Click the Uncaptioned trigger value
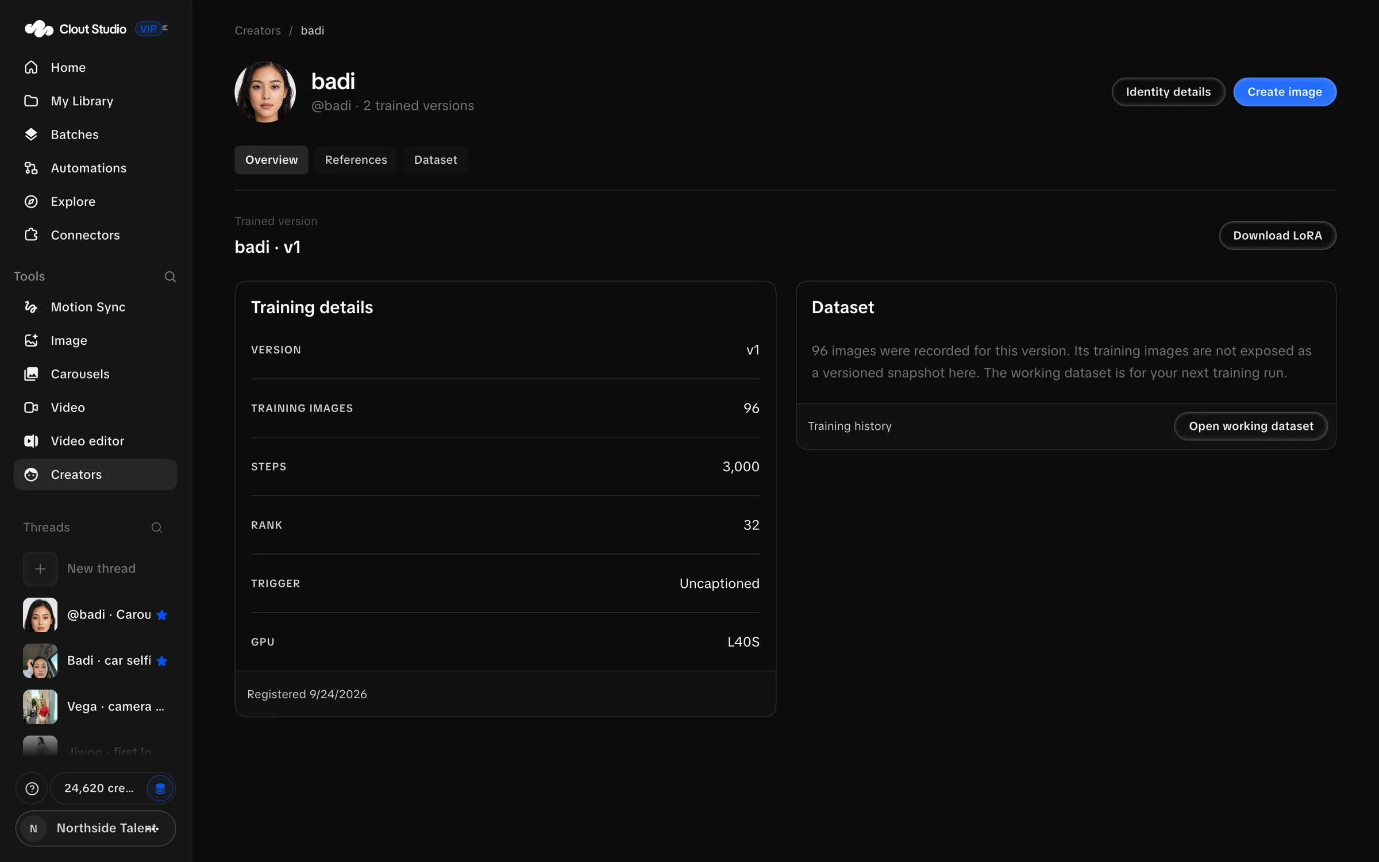The image size is (1379, 862). point(719,583)
